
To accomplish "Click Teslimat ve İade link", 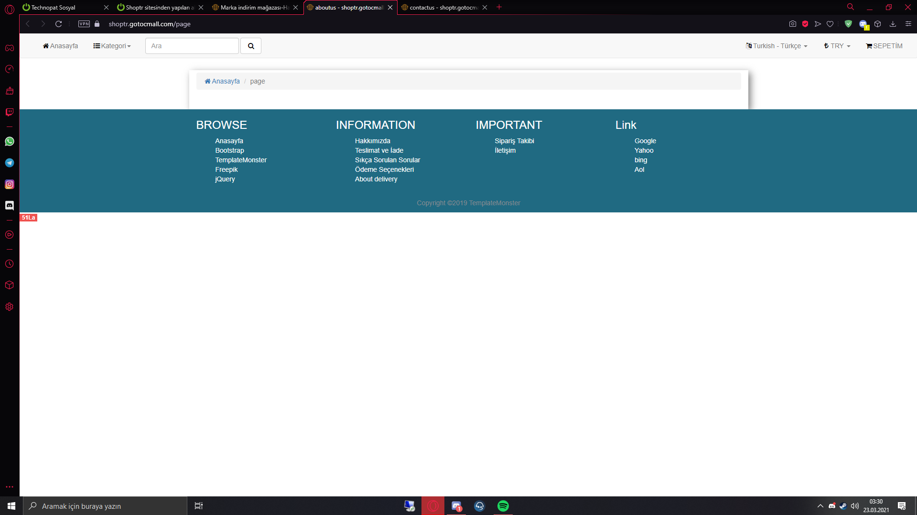I will pos(379,150).
